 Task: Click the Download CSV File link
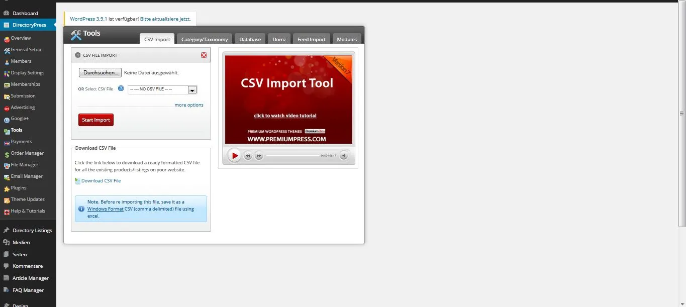pos(101,181)
